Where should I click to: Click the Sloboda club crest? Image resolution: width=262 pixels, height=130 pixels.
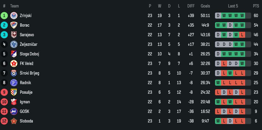click(x=14, y=121)
